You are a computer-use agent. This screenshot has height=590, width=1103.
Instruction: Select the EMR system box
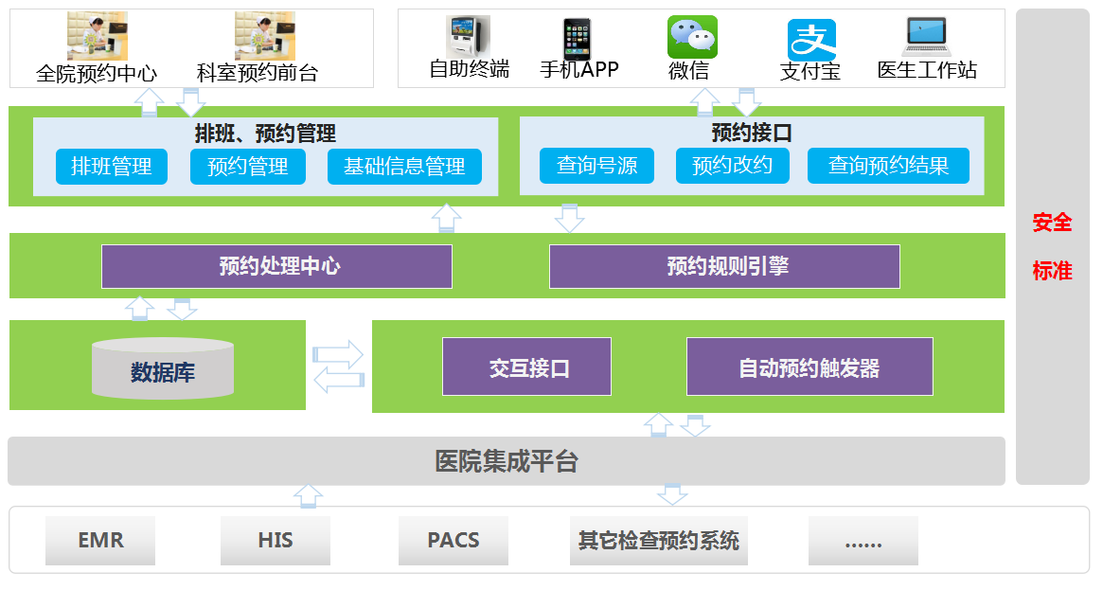coord(100,541)
